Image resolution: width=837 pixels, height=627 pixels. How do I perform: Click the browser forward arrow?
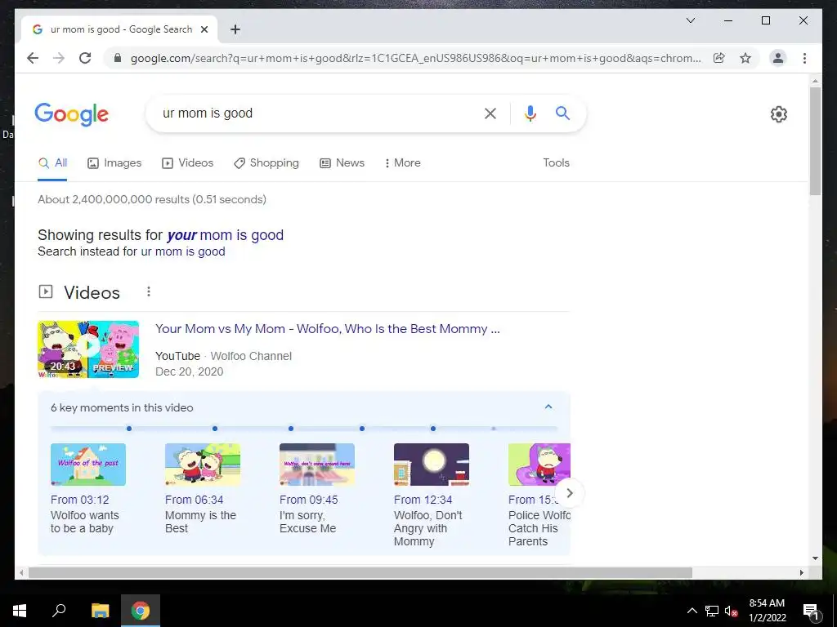[59, 58]
